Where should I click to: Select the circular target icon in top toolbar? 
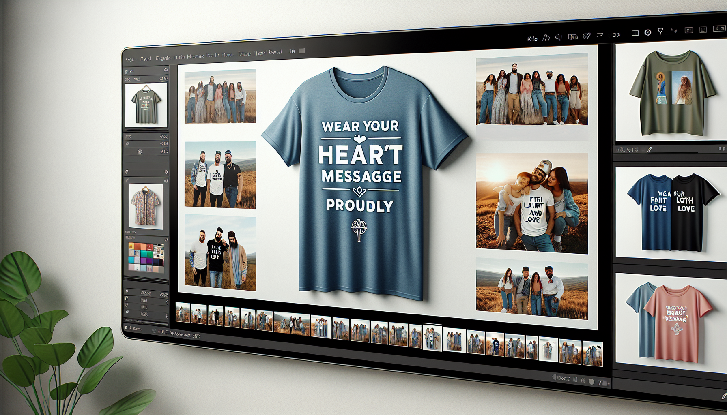pos(648,32)
